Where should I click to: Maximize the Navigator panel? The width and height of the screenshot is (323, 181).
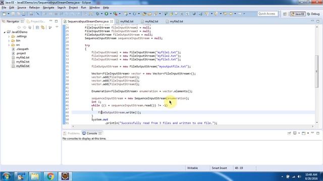point(56,21)
